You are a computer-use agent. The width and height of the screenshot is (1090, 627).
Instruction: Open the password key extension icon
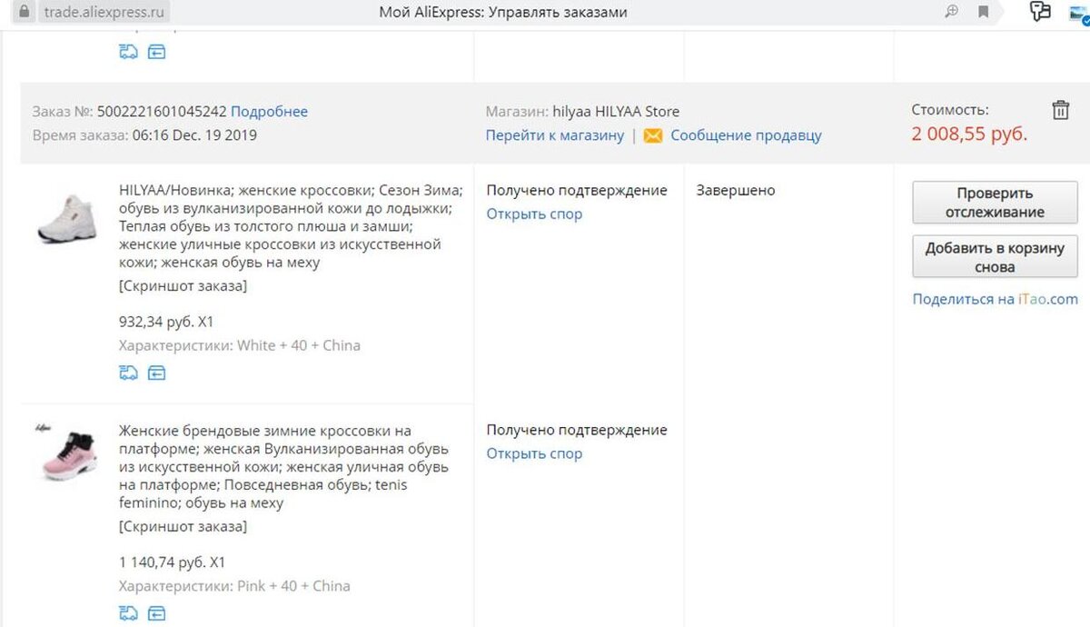click(1040, 12)
